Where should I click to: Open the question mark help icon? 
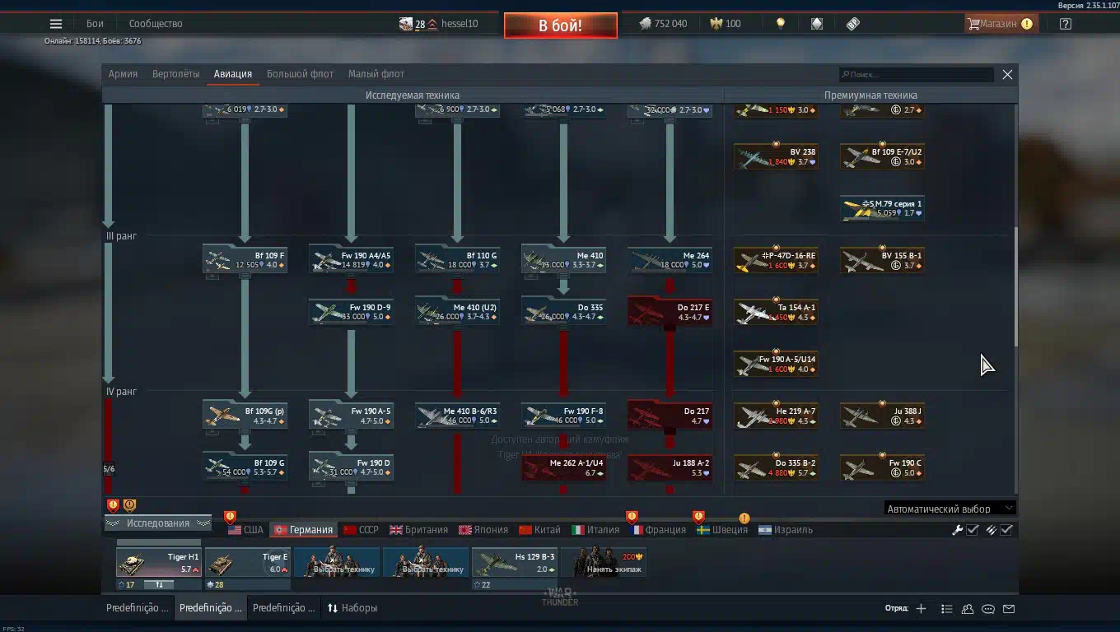point(1066,24)
